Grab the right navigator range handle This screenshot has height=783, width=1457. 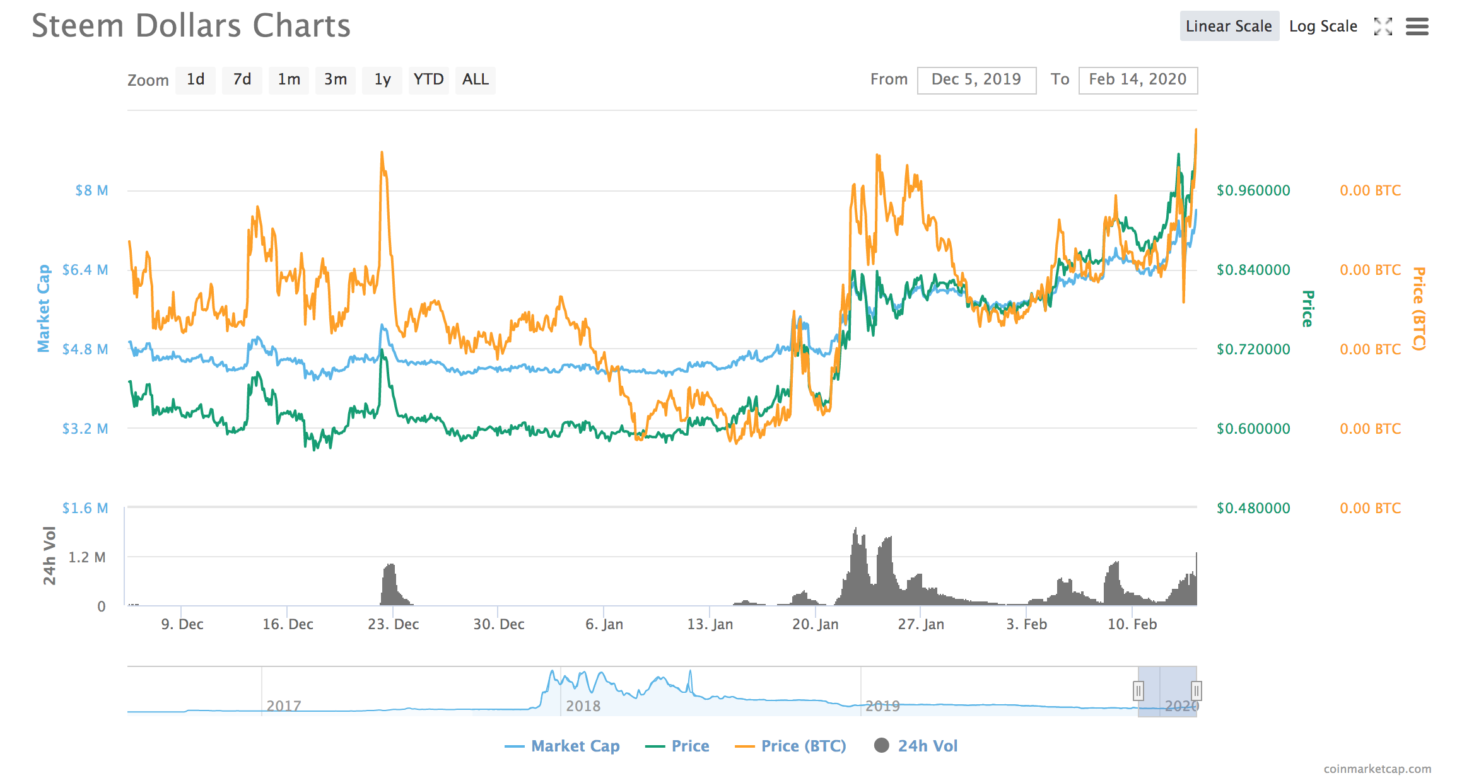[1196, 691]
